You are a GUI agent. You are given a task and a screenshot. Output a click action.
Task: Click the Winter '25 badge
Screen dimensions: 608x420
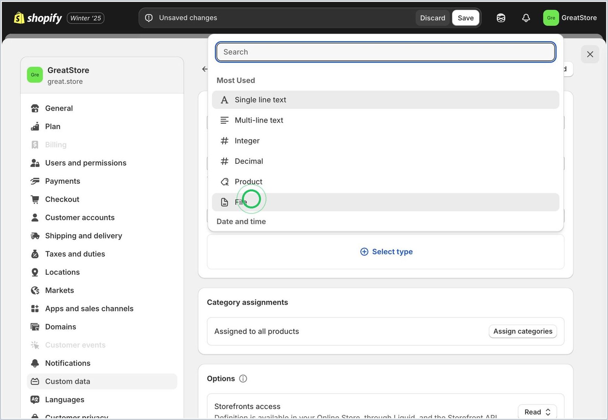tap(86, 18)
